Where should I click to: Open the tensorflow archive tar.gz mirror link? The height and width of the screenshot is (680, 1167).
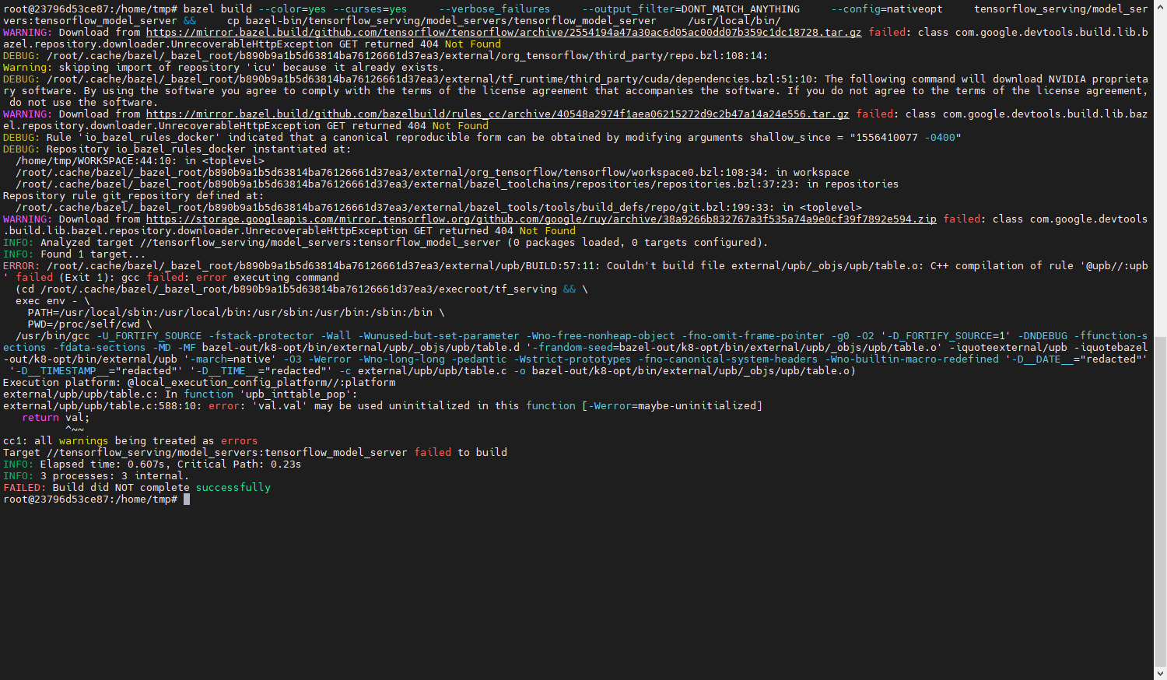click(503, 33)
